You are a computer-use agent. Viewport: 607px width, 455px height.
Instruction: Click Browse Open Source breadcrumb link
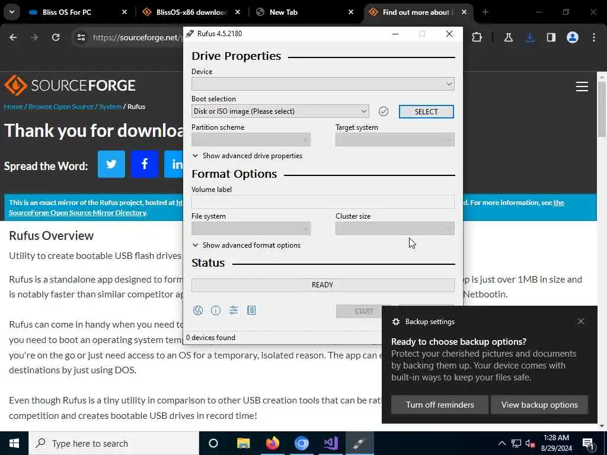[61, 107]
